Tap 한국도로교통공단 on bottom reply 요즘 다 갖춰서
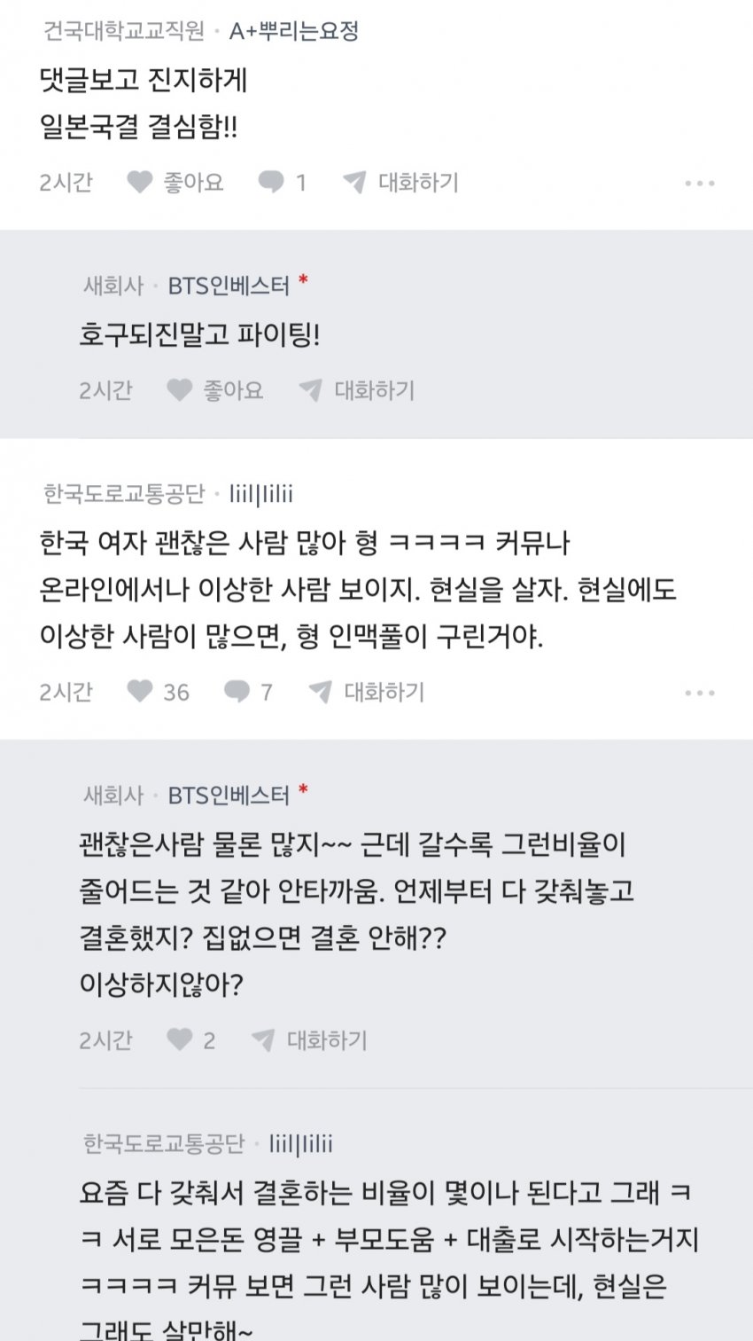The height and width of the screenshot is (1341, 753). point(164,1144)
